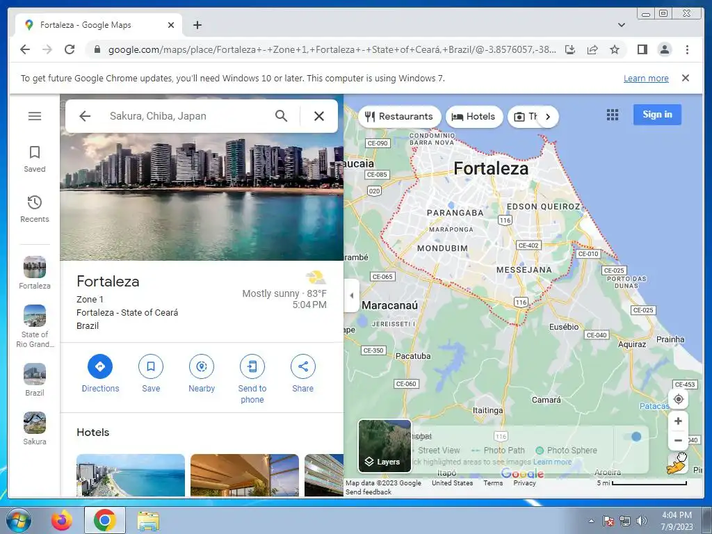712x534 pixels.
Task: Open the Learn more Street View link
Action: 552,462
